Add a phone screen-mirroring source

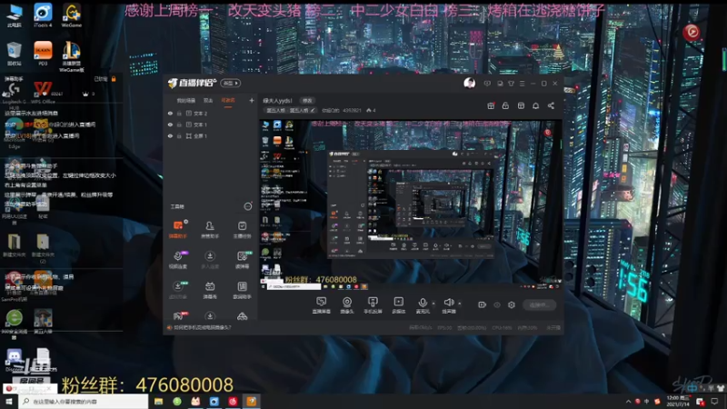[373, 305]
